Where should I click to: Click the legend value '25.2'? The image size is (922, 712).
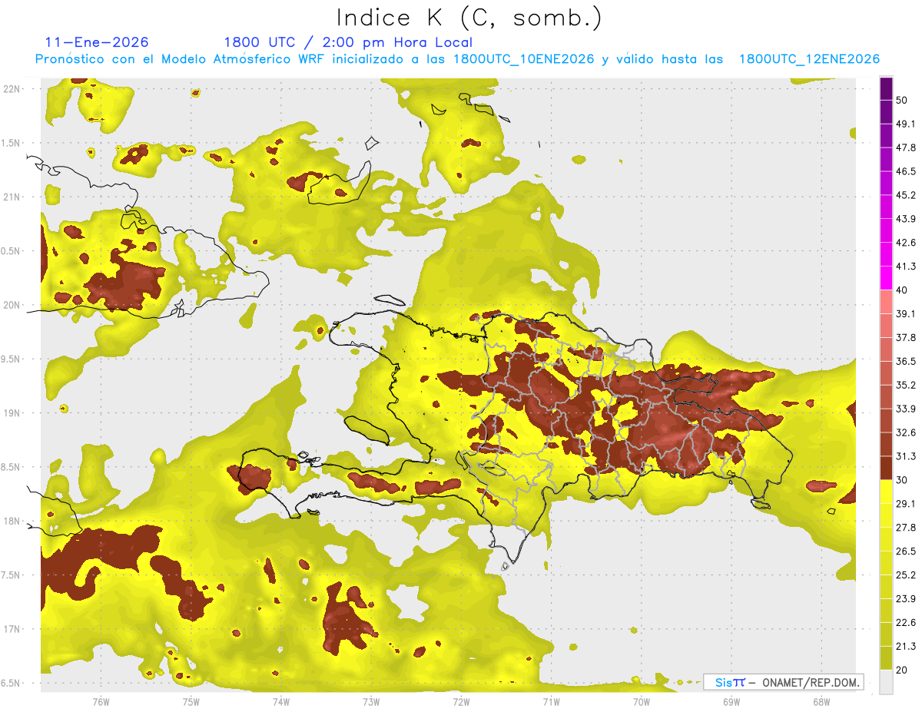pyautogui.click(x=906, y=575)
